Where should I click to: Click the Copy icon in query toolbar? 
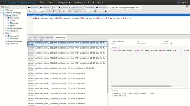(x=50, y=11)
